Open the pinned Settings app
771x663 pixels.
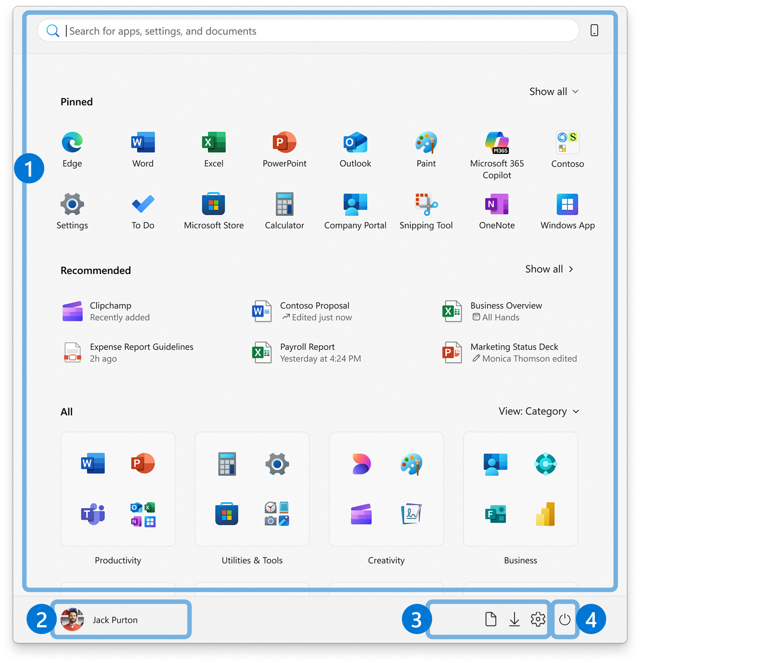(x=72, y=212)
